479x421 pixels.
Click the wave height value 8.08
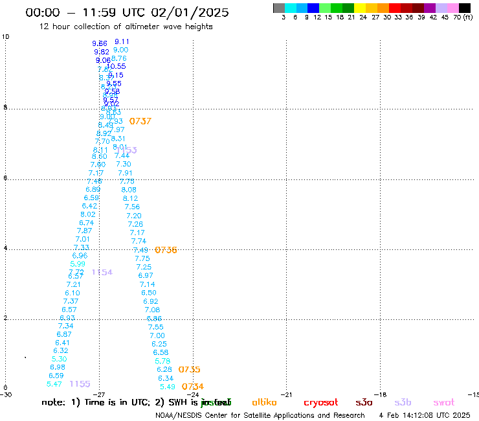pos(129,190)
